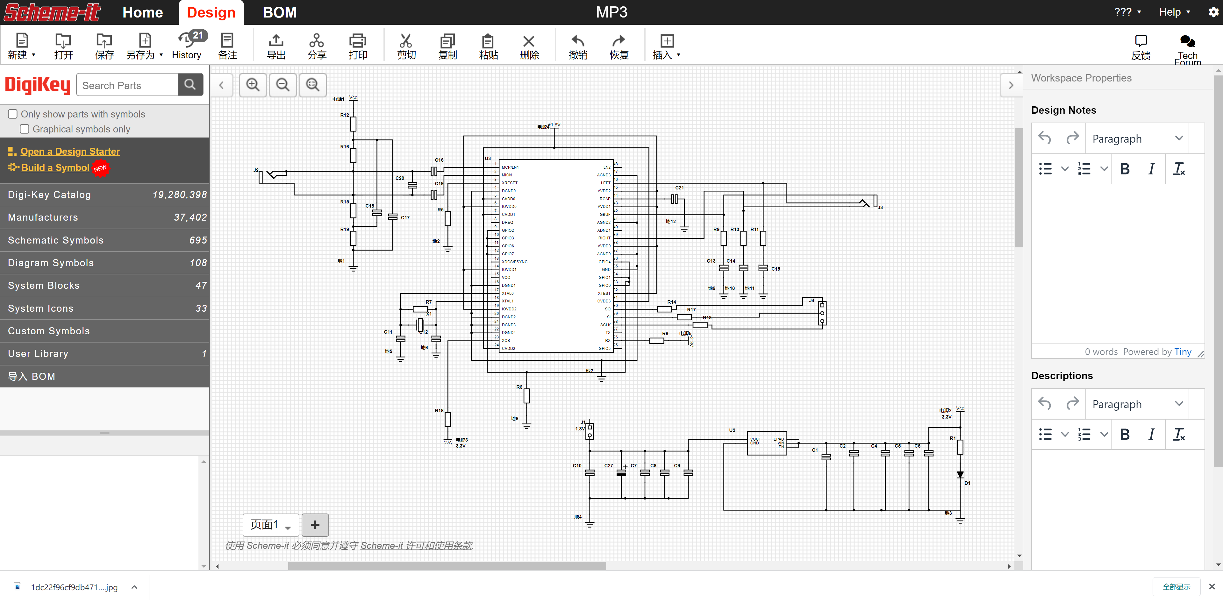1223x602 pixels.
Task: Open the System Blocks category
Action: point(104,286)
